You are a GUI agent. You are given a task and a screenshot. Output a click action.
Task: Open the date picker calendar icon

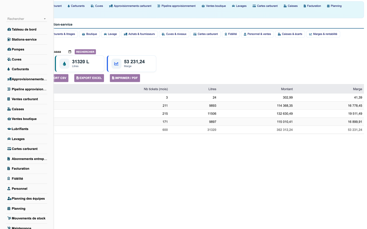[x=70, y=52]
